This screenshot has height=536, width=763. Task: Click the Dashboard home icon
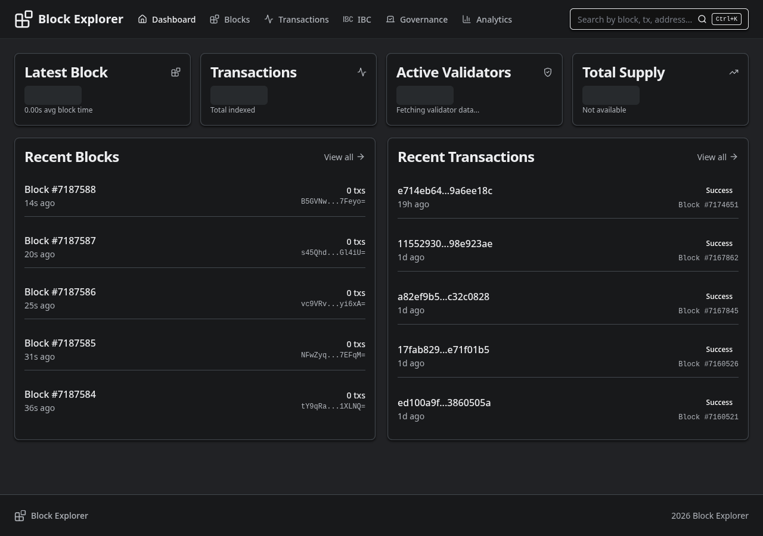point(142,19)
